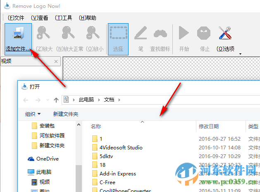
Task: Open the (H)帮助 menu
Action: pos(87,18)
